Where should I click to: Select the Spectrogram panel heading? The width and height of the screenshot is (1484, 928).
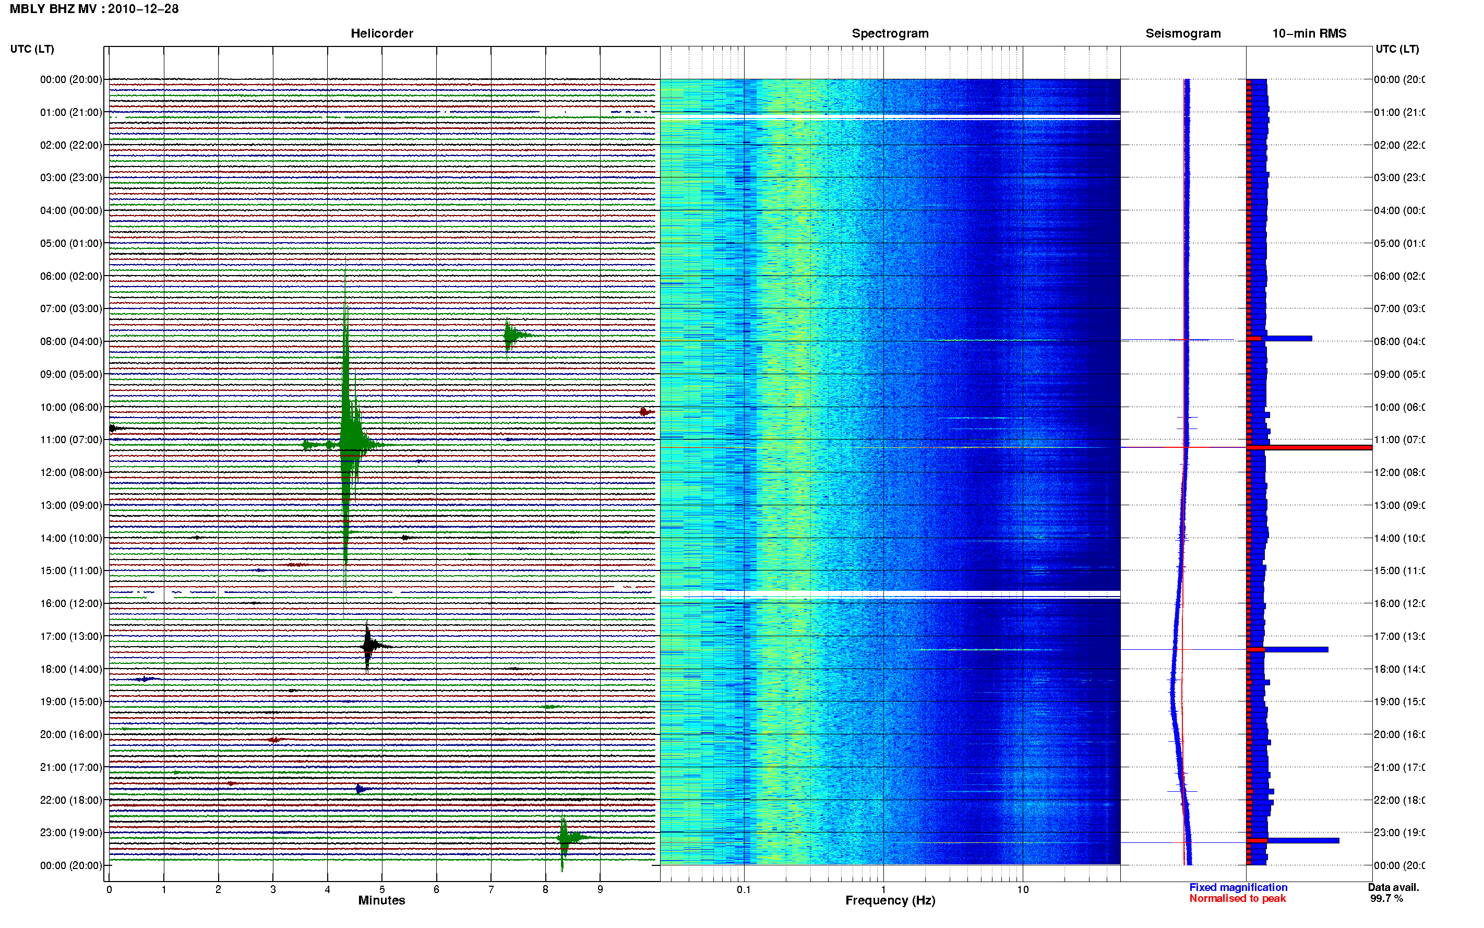pyautogui.click(x=890, y=34)
